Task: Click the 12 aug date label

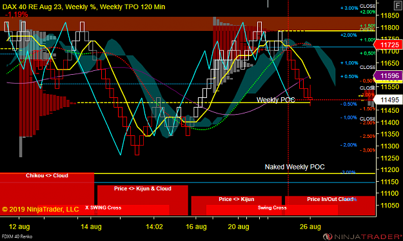Action: click(19, 227)
